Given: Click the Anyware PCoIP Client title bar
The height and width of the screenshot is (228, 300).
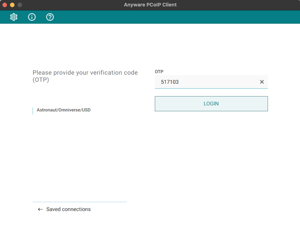Looking at the screenshot, I should coord(150,5).
